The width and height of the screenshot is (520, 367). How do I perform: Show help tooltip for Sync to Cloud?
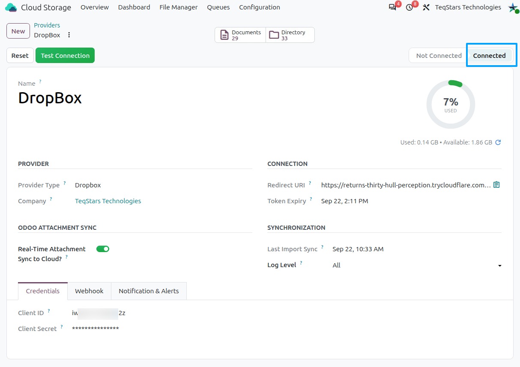coord(66,256)
